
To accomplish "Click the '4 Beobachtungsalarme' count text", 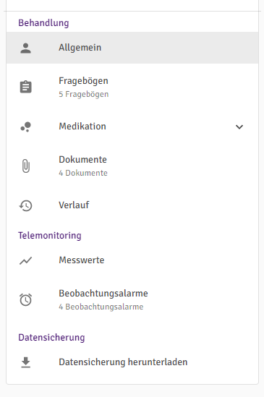I will point(101,307).
